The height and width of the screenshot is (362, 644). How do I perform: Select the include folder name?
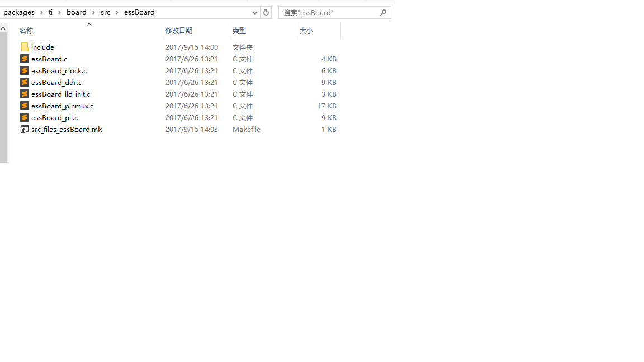42,47
